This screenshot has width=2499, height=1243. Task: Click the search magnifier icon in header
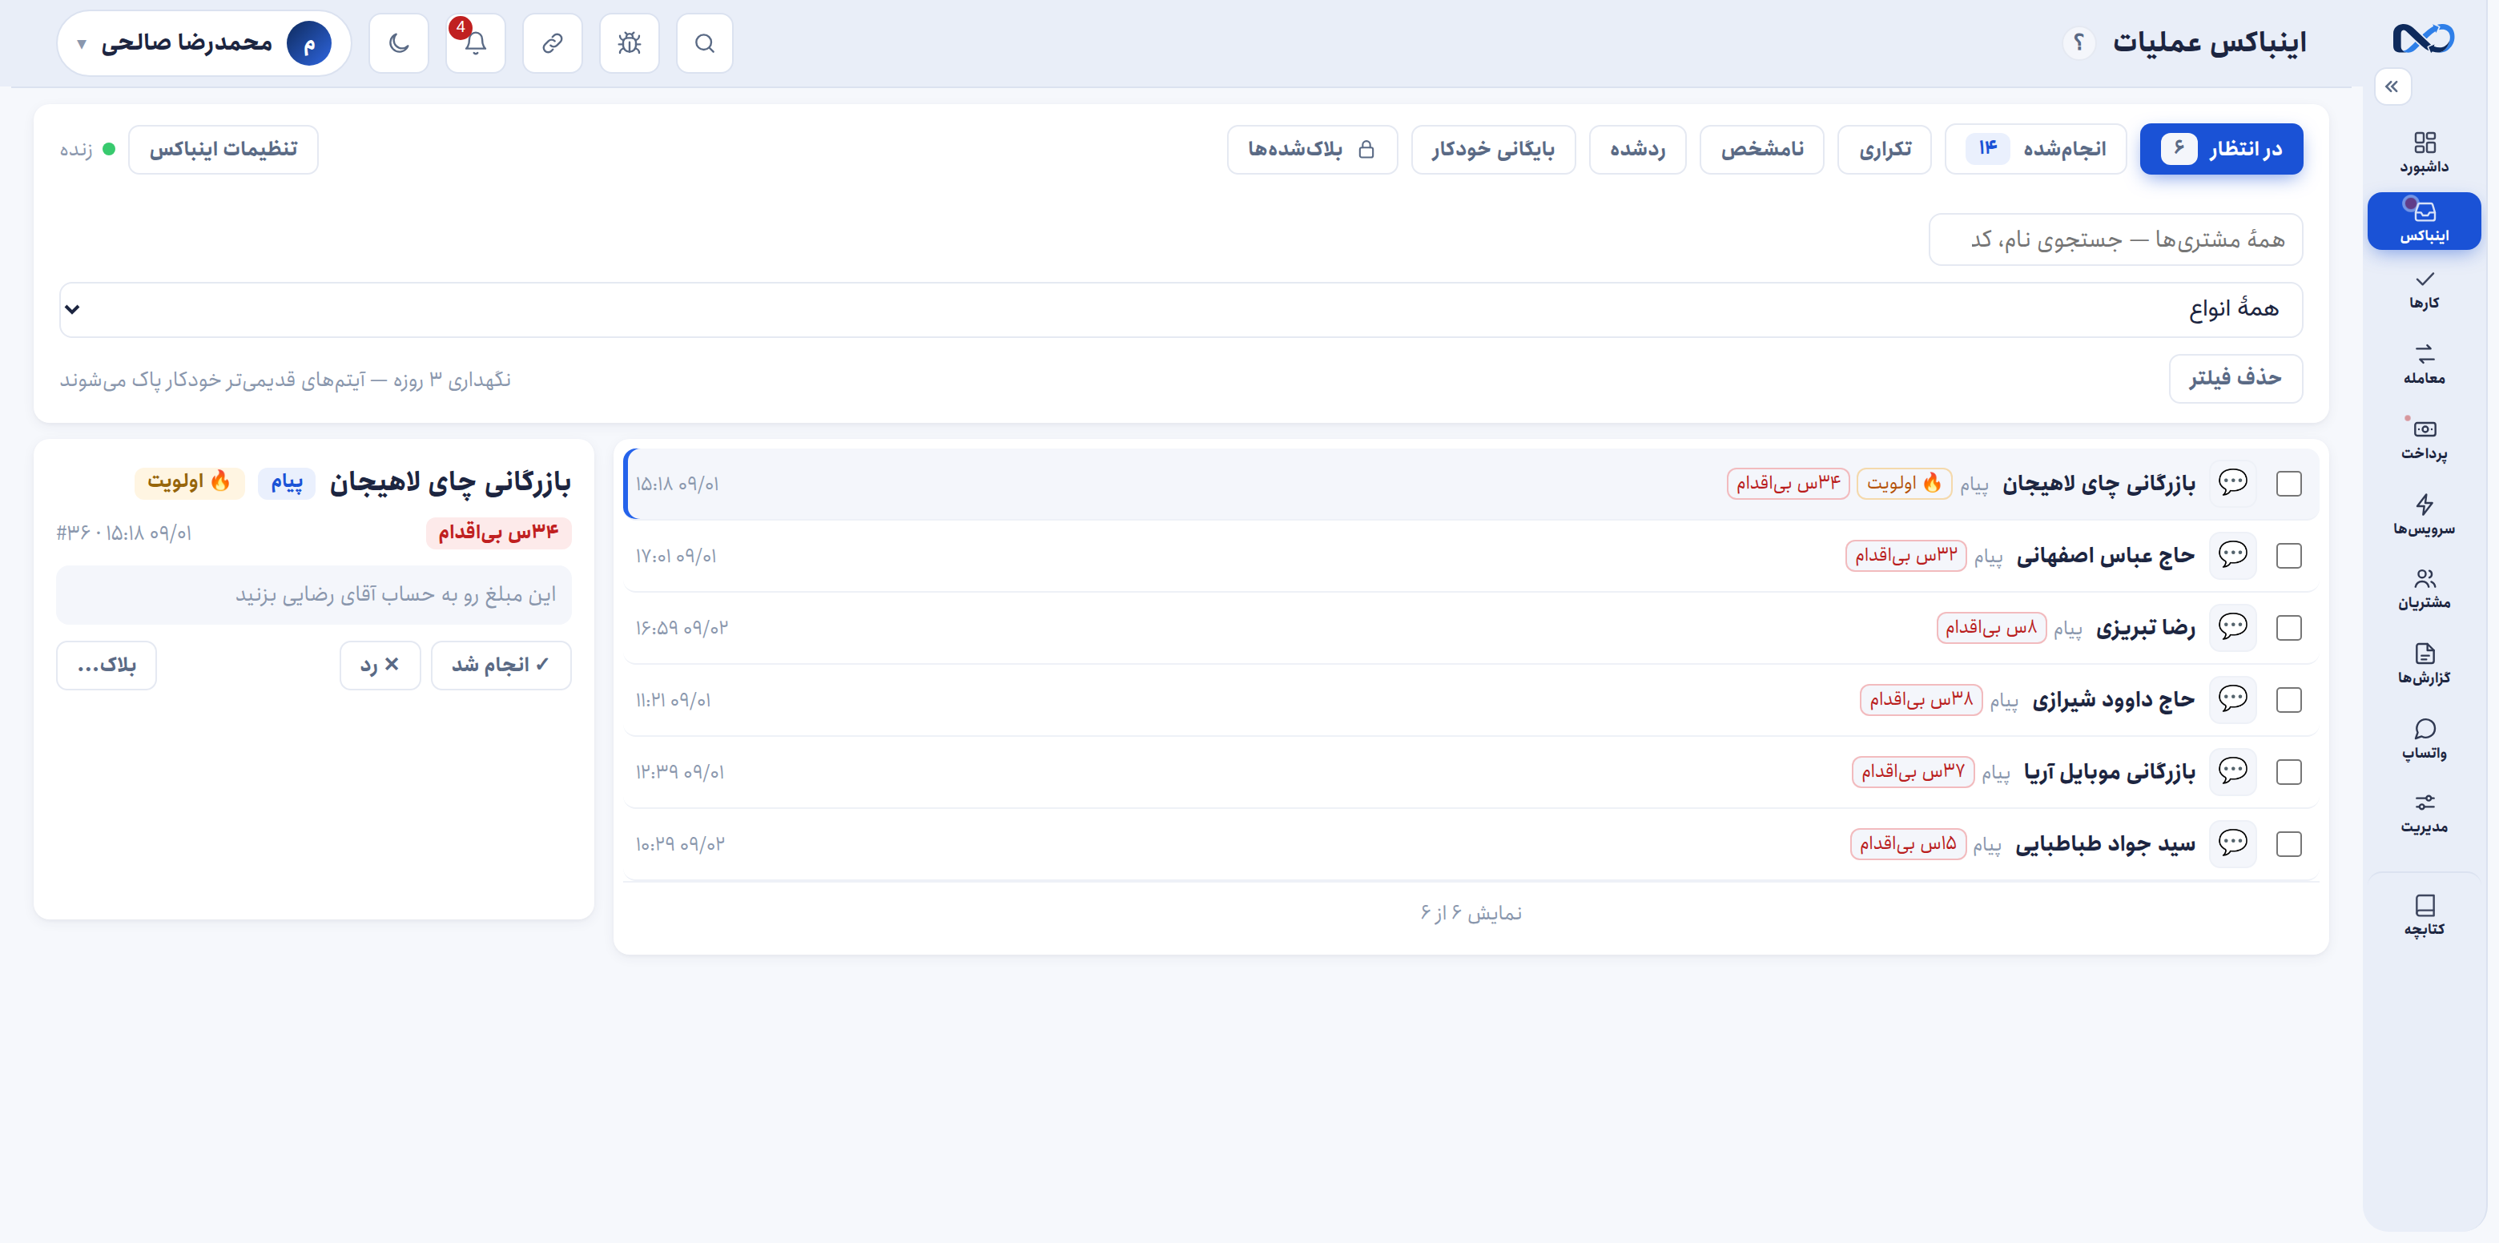(x=704, y=44)
